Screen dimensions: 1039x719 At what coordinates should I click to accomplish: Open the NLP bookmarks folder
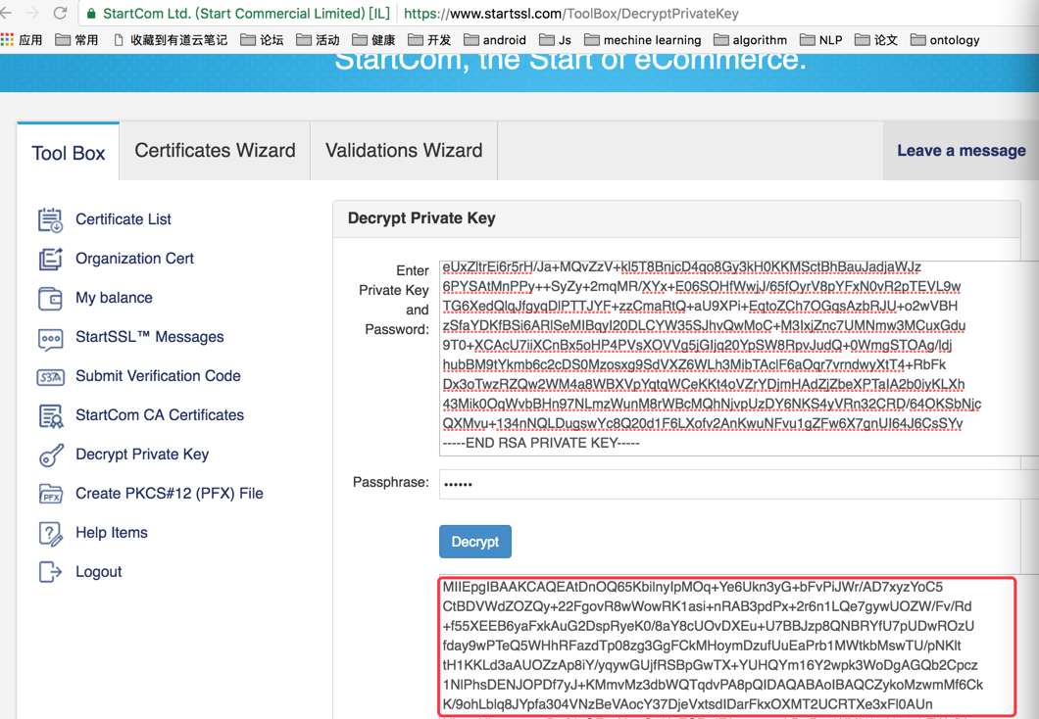[820, 40]
